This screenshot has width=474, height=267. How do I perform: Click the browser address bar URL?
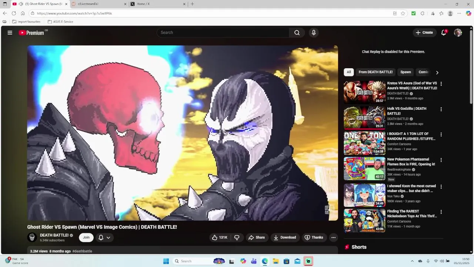coord(74,13)
